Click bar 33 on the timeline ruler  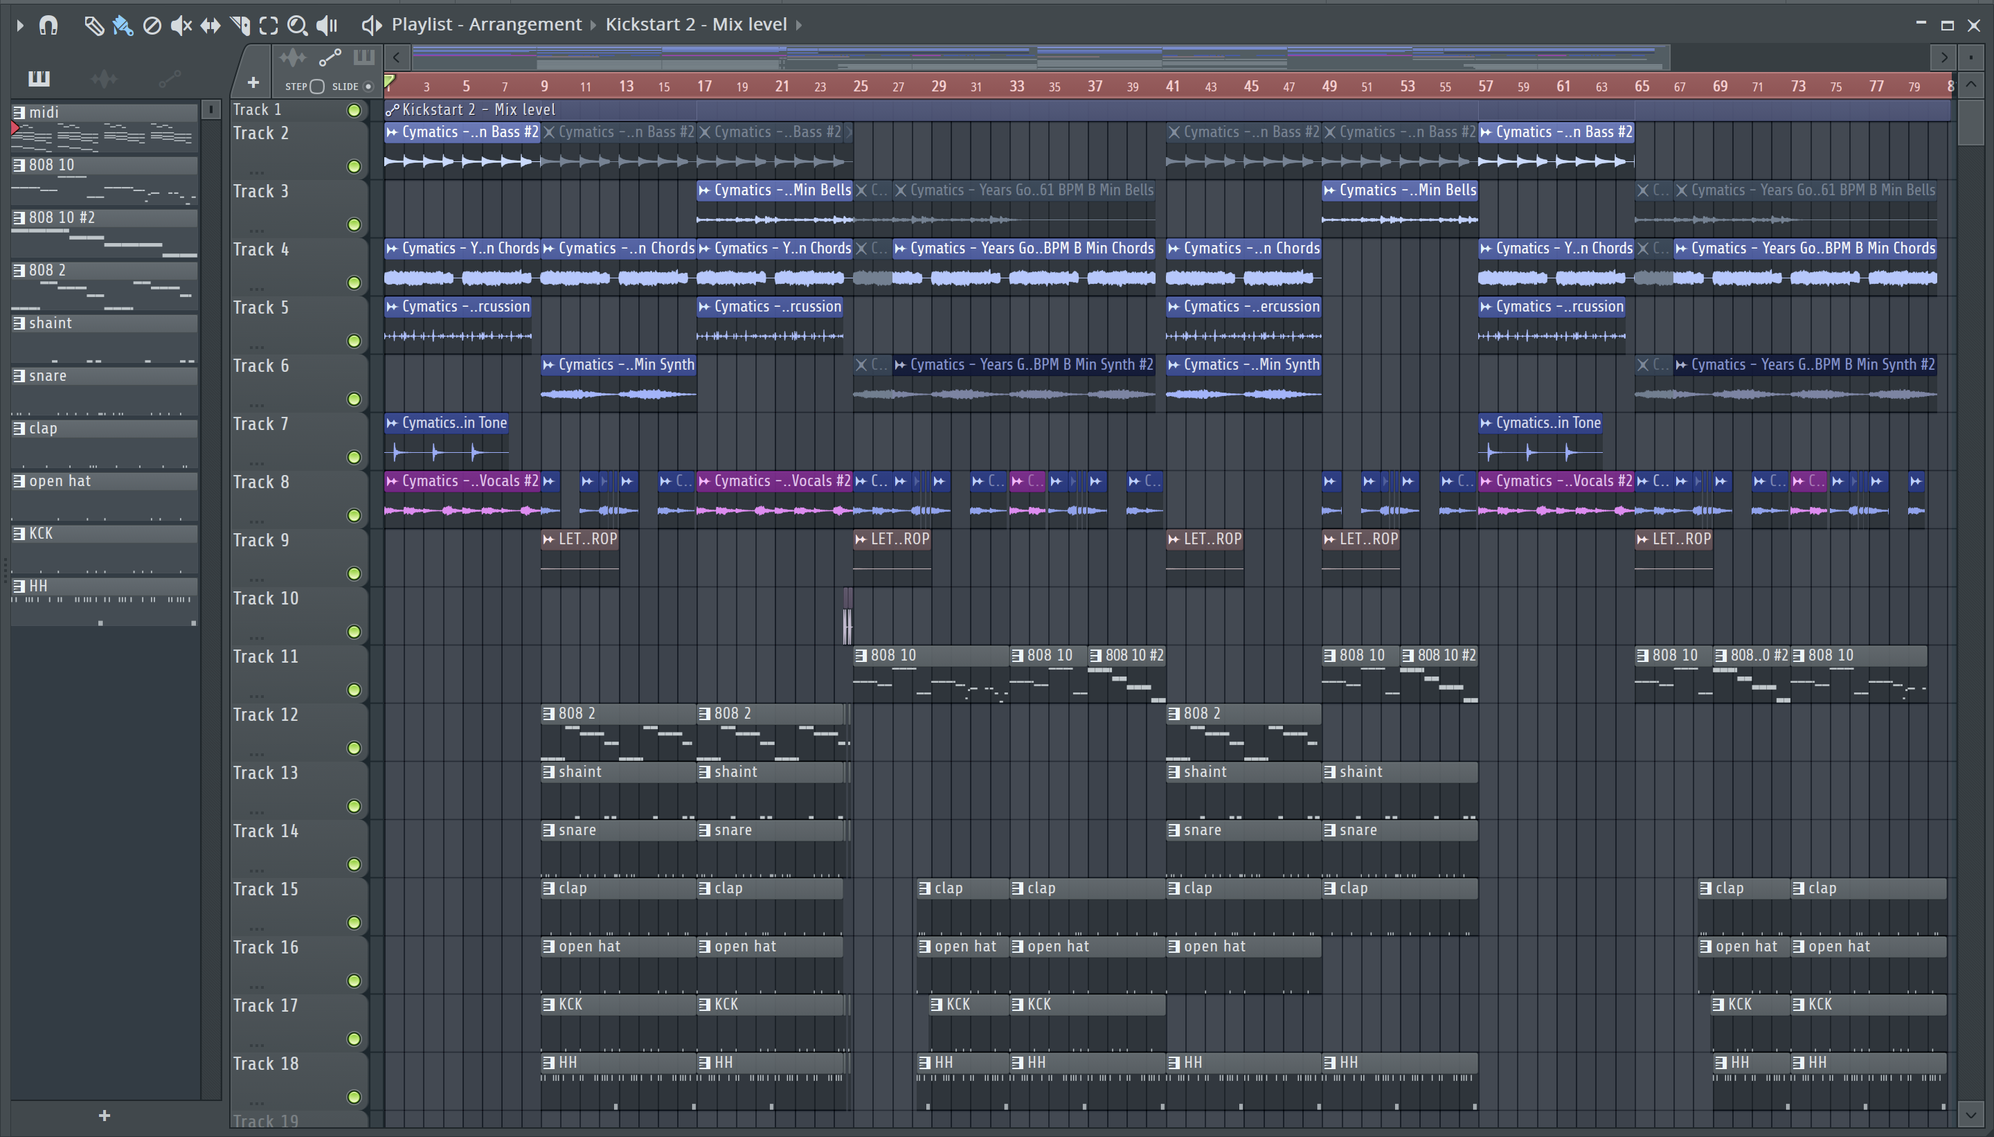tap(1016, 86)
